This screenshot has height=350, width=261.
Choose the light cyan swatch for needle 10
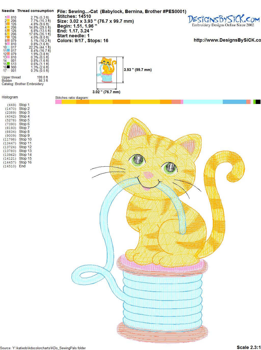(8, 47)
